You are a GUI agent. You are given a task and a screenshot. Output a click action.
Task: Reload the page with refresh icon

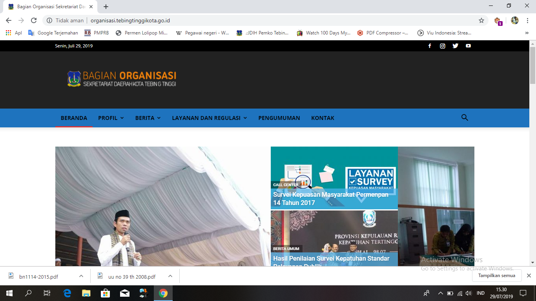tap(34, 20)
